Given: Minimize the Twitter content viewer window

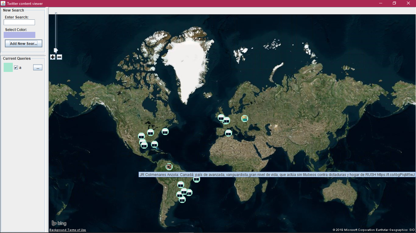Looking at the screenshot, I should [x=381, y=3].
